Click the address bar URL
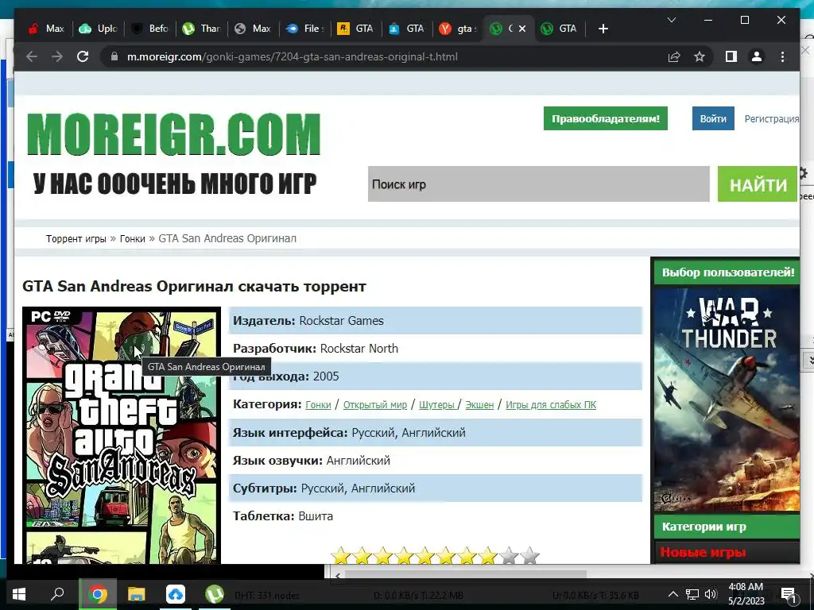The image size is (814, 610). click(293, 56)
